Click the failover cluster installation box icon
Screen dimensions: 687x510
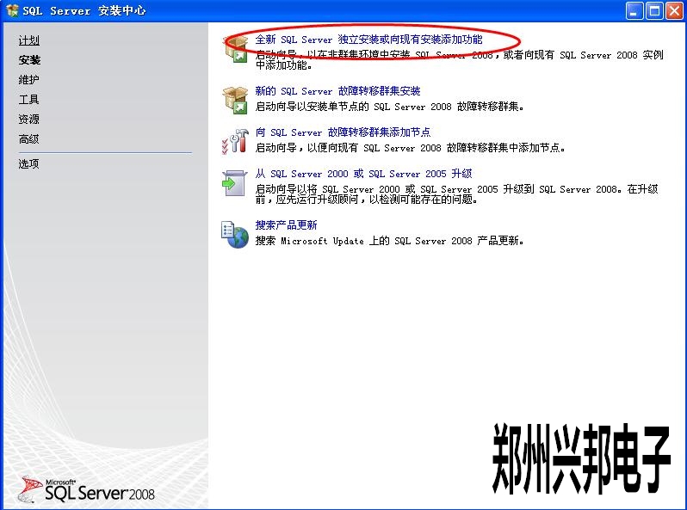[236, 101]
